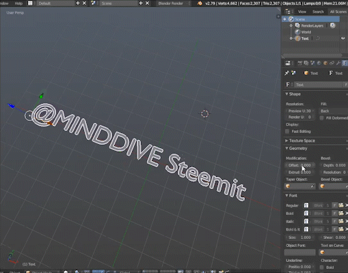348x273 pixels.
Task: Open the Help menu
Action: (x=18, y=3)
